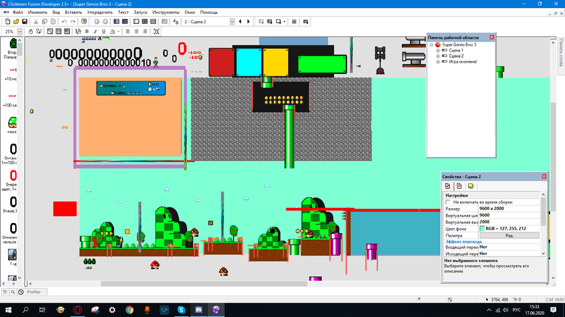Open the text color dropdown arrow
This screenshot has width=565, height=317.
click(x=118, y=31)
